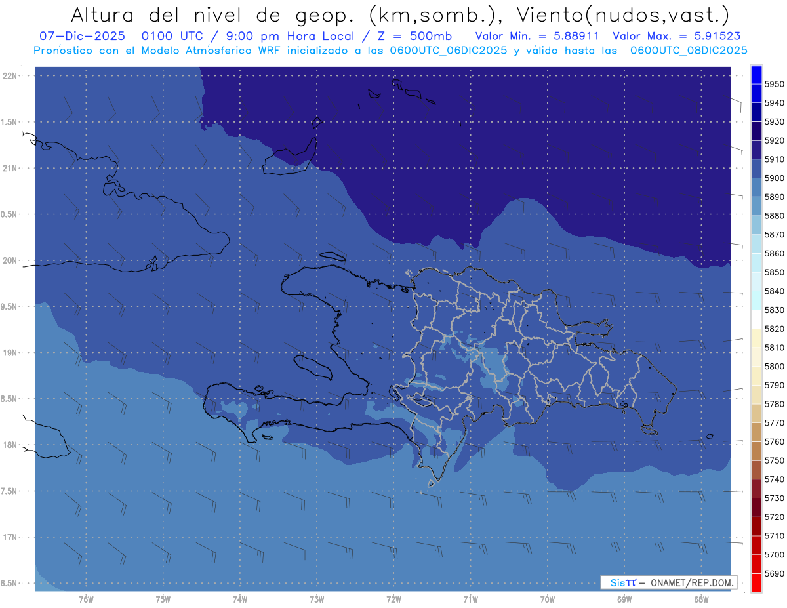Click the '22N' latitude axis label
The width and height of the screenshot is (787, 608).
pyautogui.click(x=10, y=76)
